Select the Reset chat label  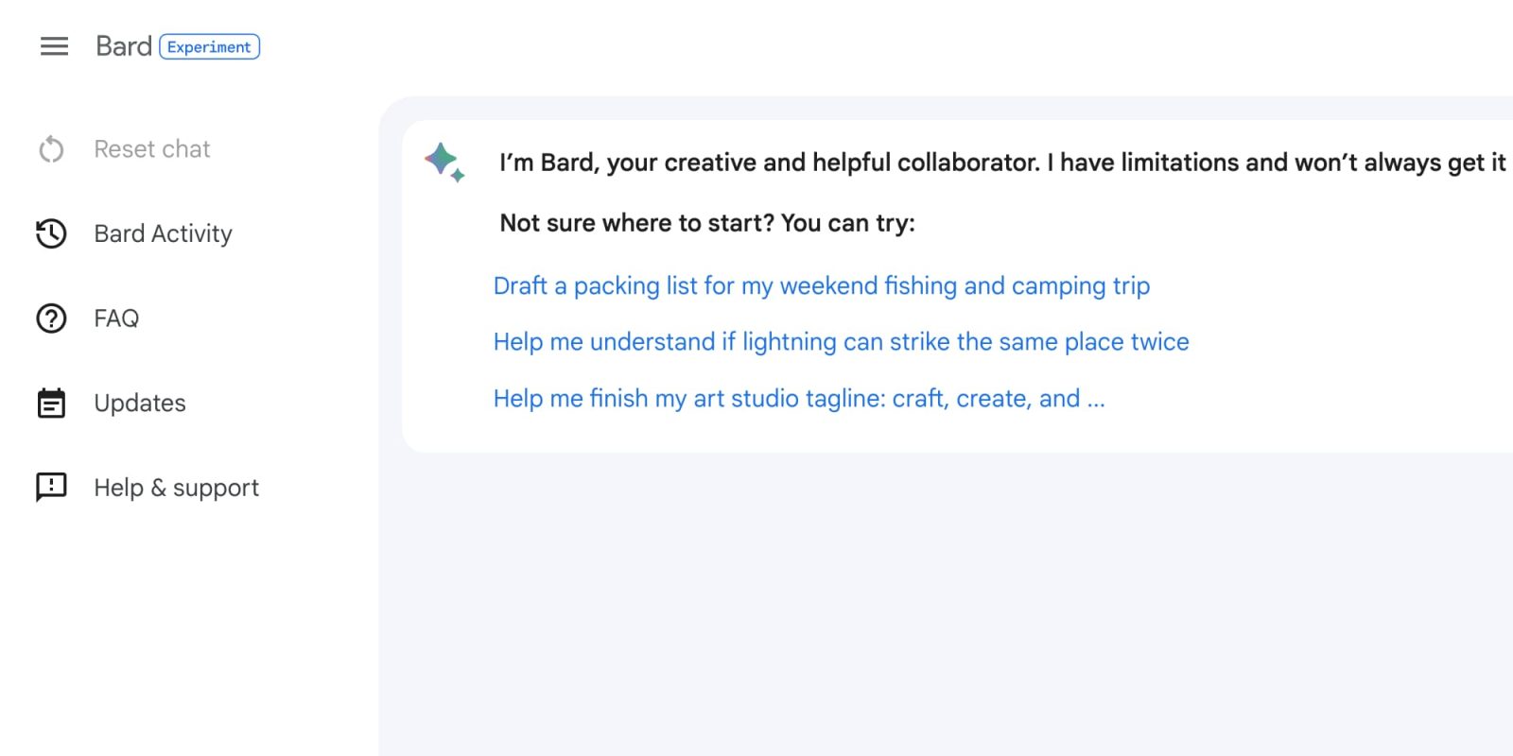tap(152, 149)
